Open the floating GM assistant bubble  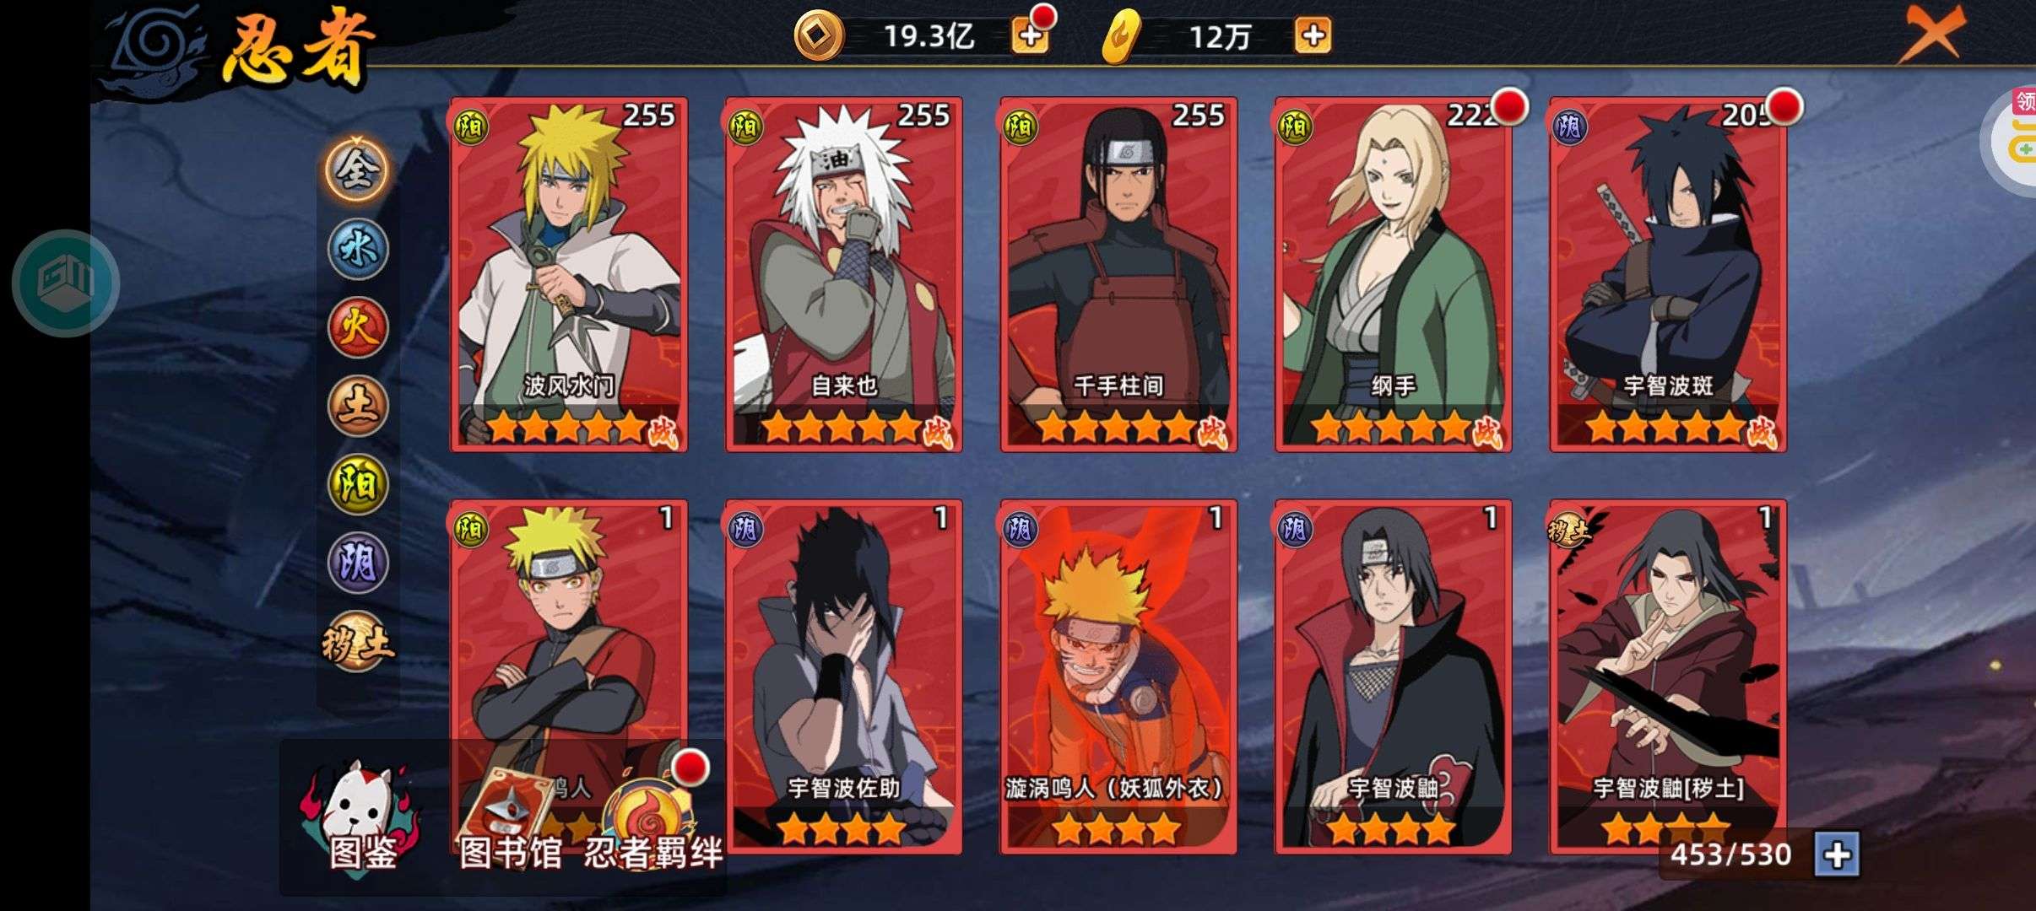[x=66, y=283]
